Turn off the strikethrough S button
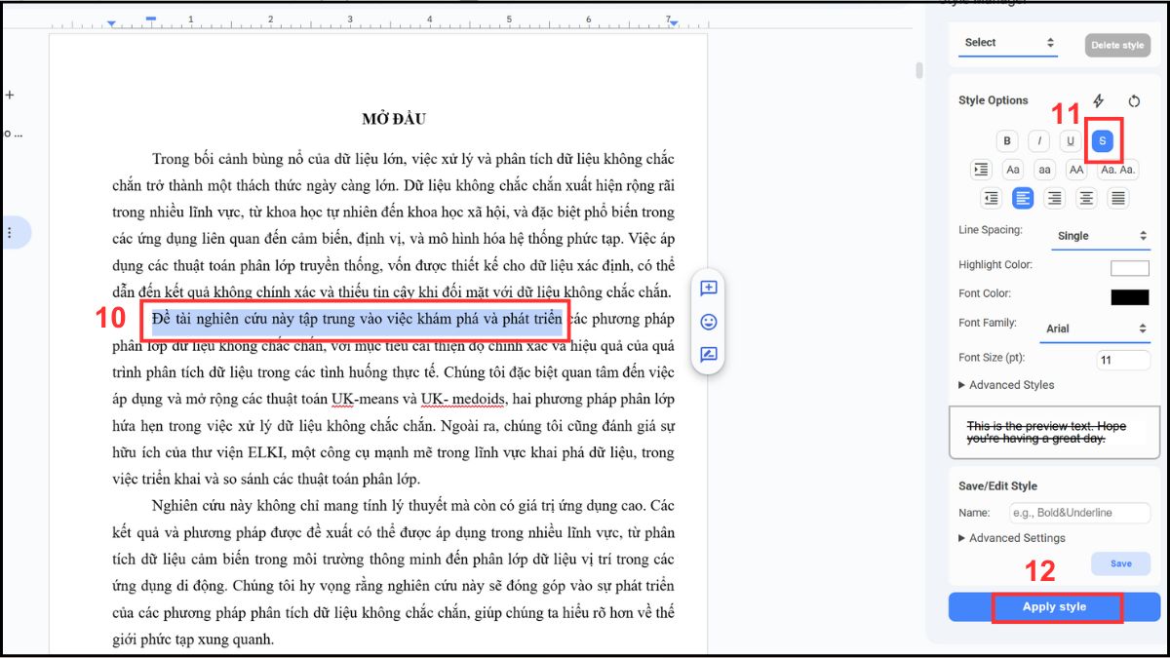Screen dimensions: 1170x658 (1102, 141)
